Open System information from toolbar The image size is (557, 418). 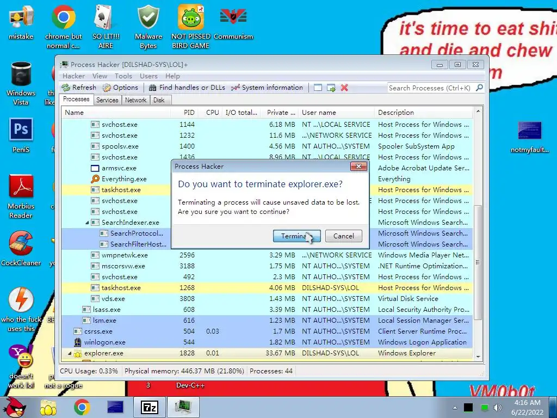(x=267, y=88)
